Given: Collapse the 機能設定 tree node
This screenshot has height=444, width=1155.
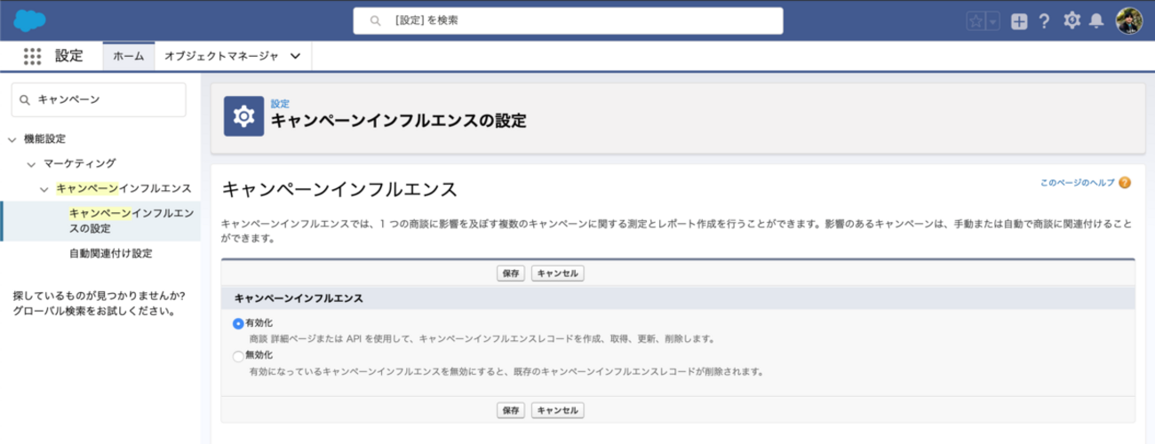Looking at the screenshot, I should tap(12, 139).
